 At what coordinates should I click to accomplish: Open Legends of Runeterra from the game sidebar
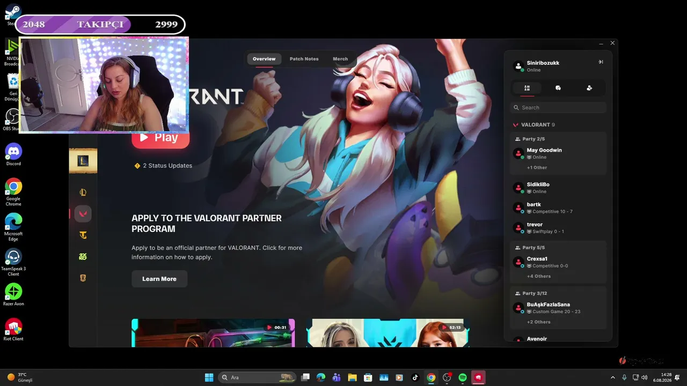83,278
